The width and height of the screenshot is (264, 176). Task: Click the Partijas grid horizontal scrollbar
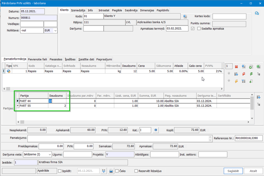pyautogui.click(x=132, y=122)
